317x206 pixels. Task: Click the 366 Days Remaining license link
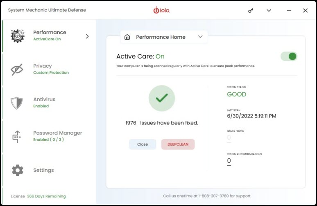pos(46,196)
